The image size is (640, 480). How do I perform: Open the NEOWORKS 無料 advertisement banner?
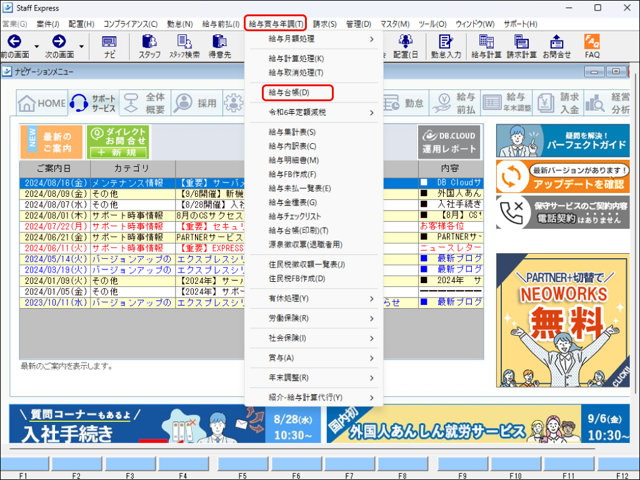(563, 321)
